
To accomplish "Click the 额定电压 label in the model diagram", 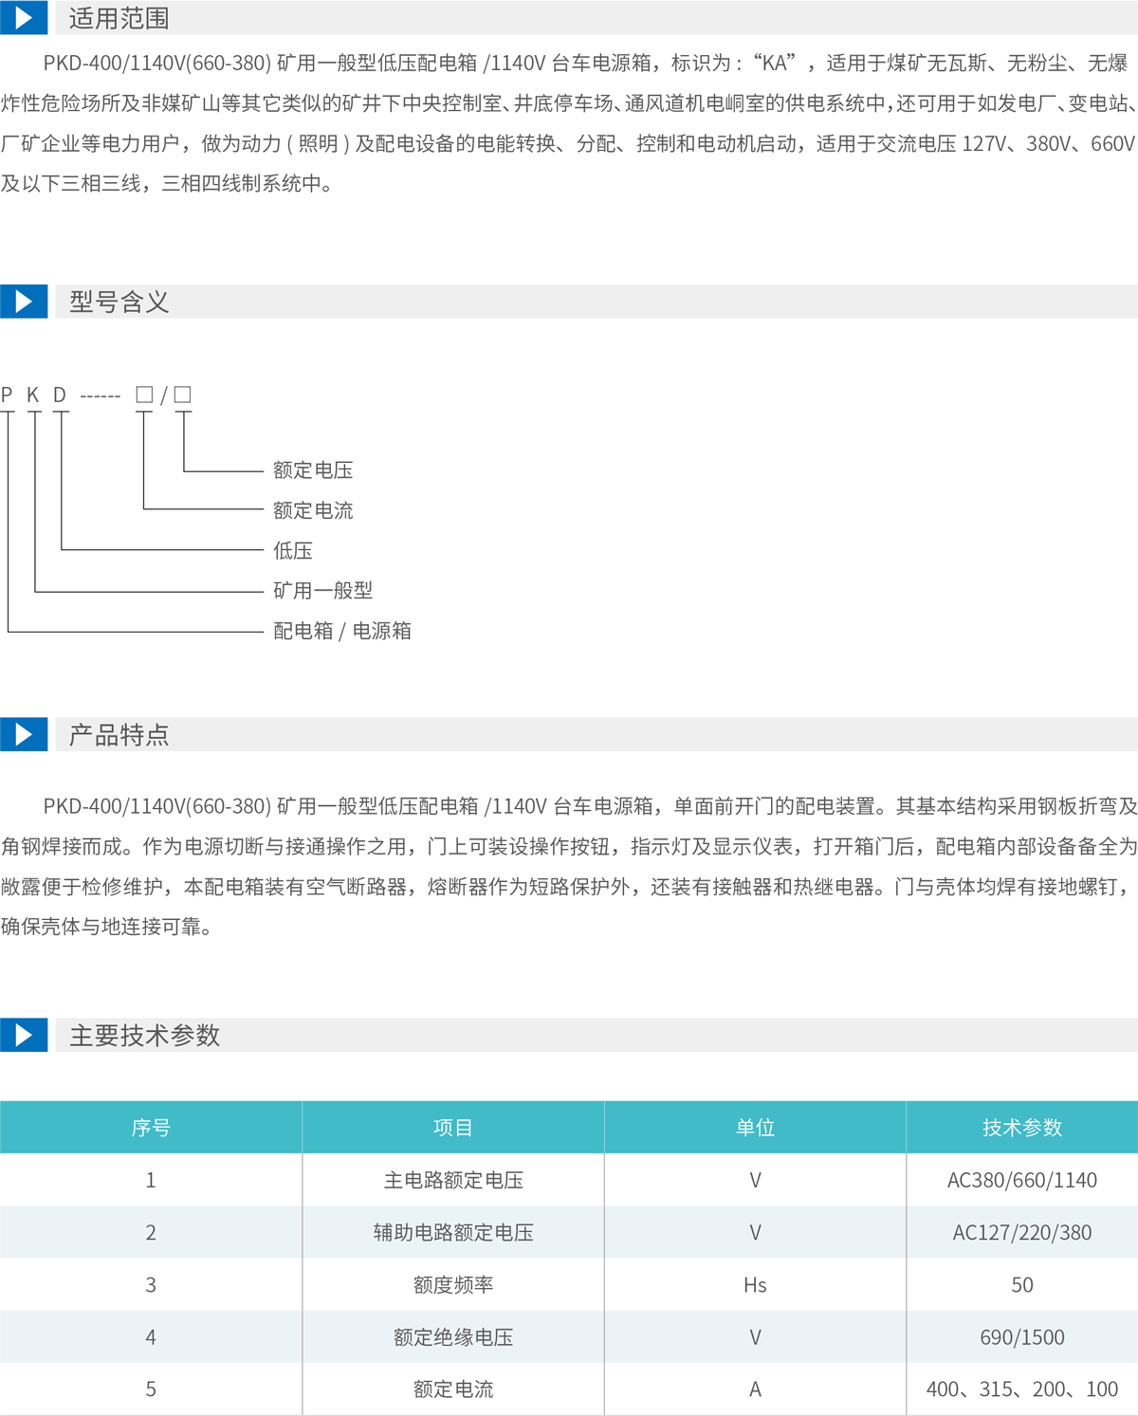I will [x=313, y=470].
